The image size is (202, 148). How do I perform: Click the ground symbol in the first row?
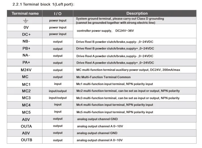pyautogui.click(x=25, y=21)
